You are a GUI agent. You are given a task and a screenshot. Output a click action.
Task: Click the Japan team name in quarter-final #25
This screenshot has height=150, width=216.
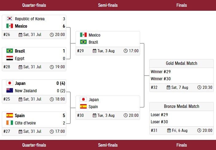pyautogui.click(x=20, y=83)
